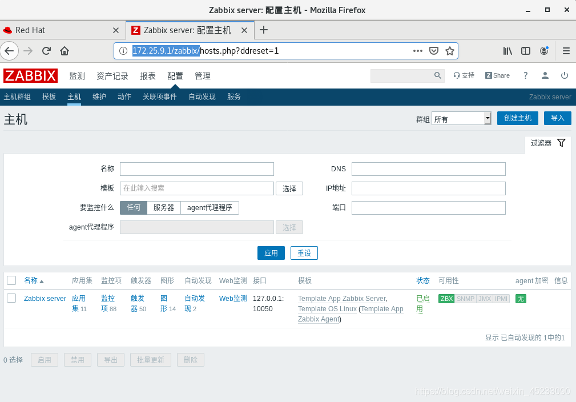Image resolution: width=576 pixels, height=402 pixels.
Task: Sort the table by 名称 column
Action: [x=34, y=281]
